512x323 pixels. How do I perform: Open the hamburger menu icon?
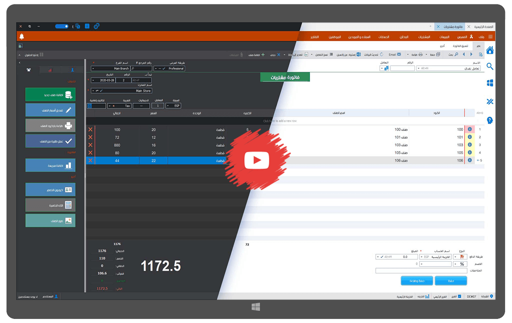[x=490, y=37]
